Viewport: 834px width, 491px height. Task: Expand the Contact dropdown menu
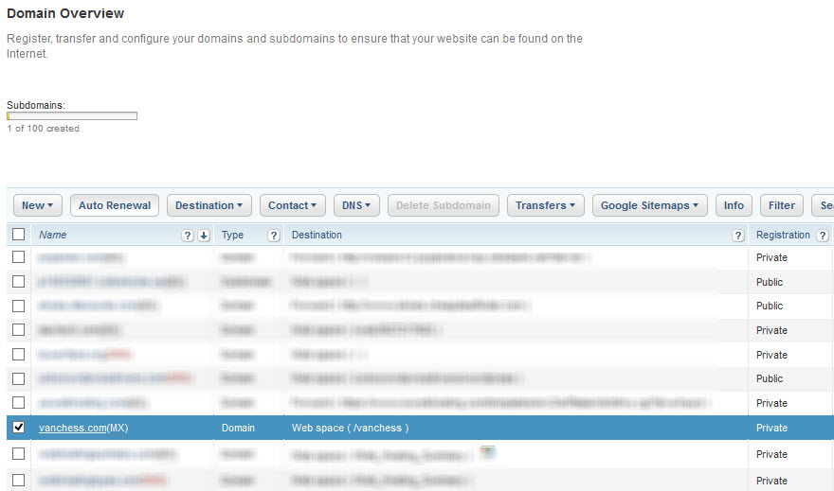(x=293, y=205)
